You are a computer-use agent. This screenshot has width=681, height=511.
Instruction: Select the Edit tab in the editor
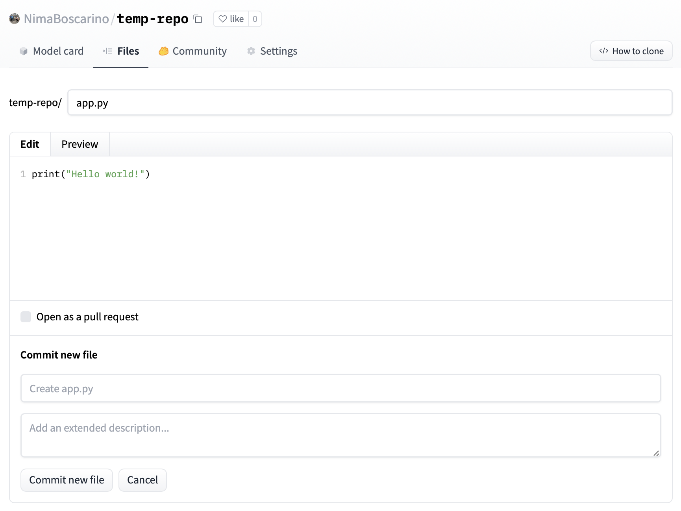(30, 144)
